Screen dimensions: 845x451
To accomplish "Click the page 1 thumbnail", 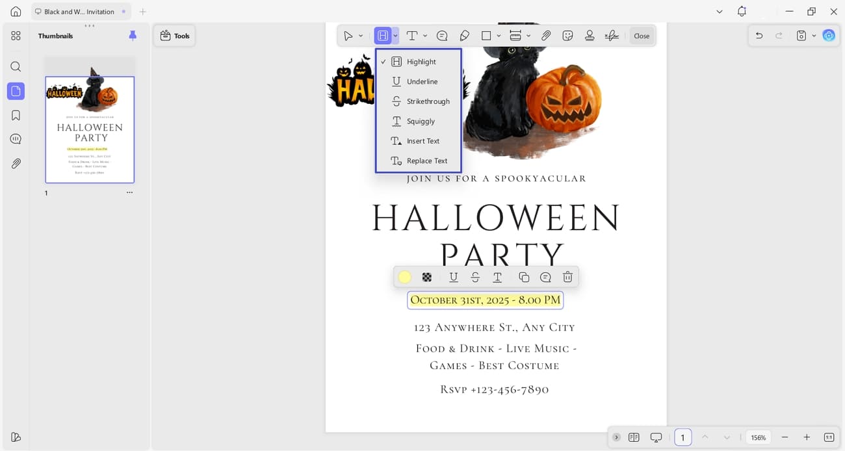I will click(90, 130).
